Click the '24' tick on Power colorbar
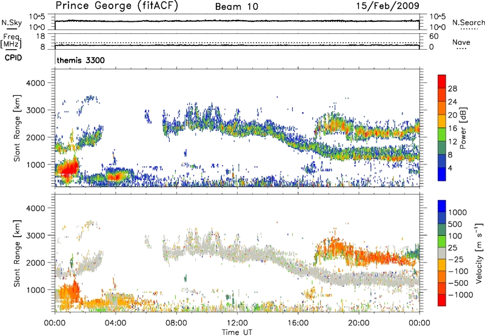This screenshot has height=336, width=485. 452,102
